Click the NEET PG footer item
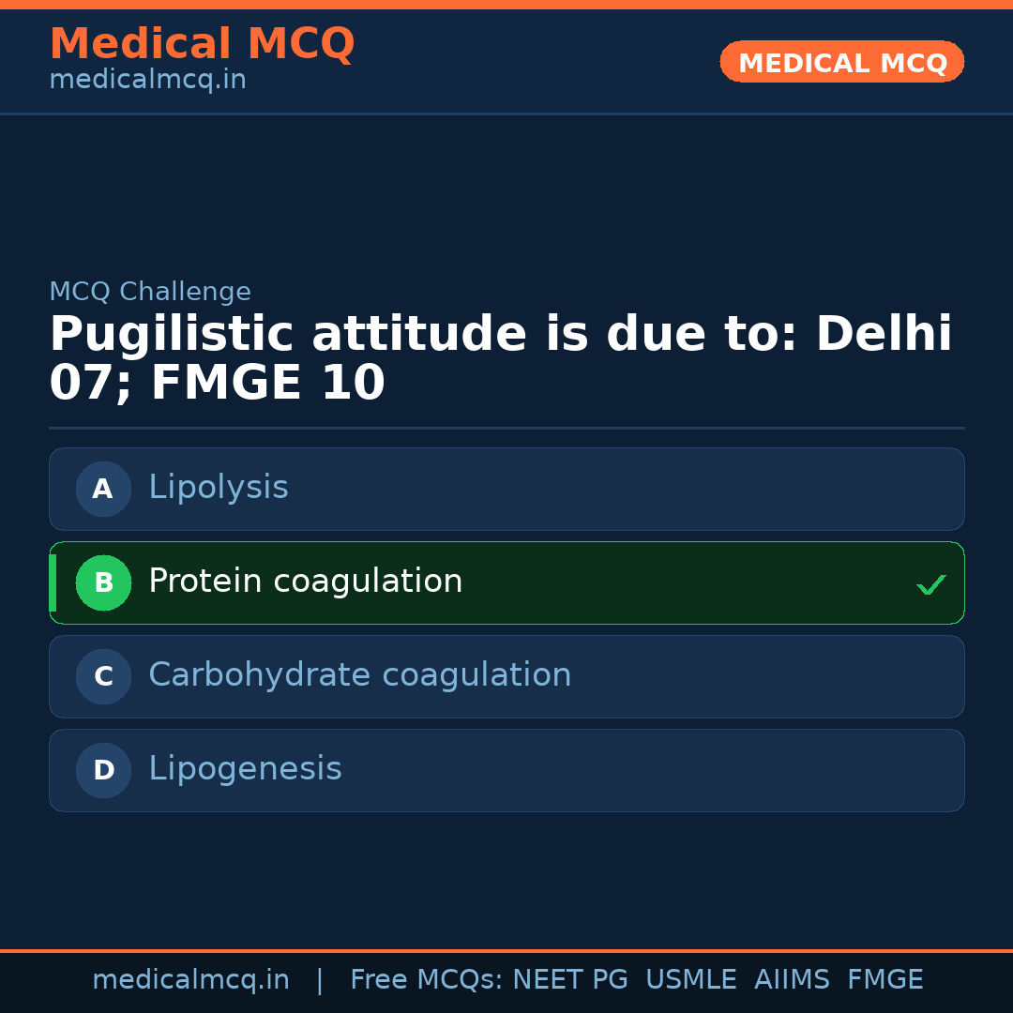Screen dimensions: 1013x1013 [569, 979]
